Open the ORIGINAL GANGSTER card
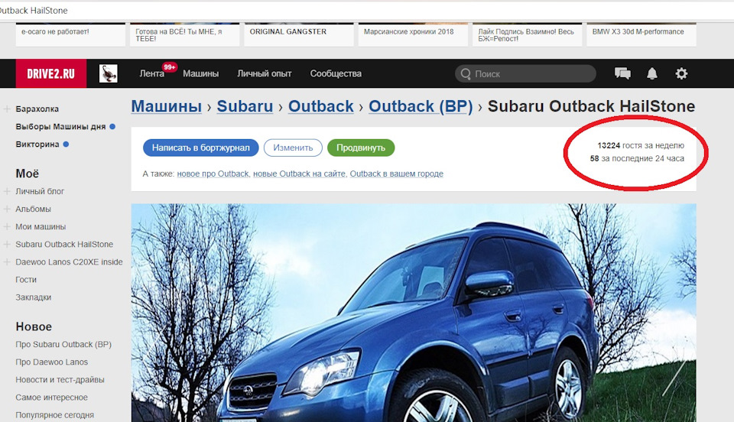 coord(299,34)
